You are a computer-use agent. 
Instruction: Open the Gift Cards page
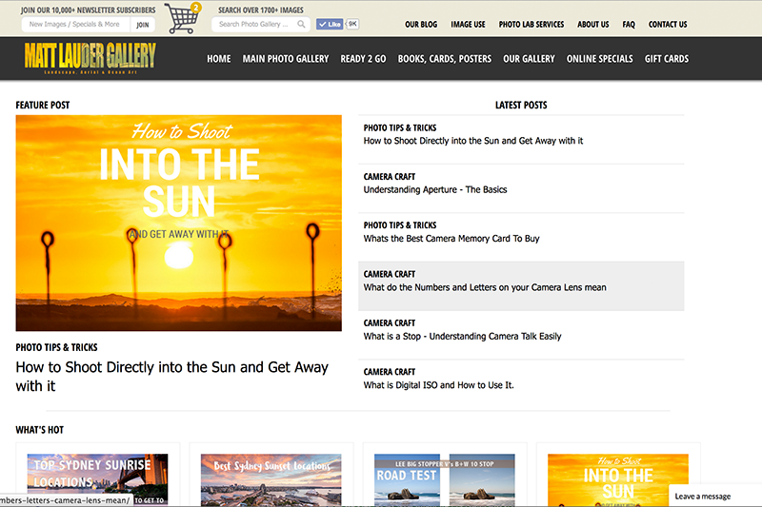pyautogui.click(x=667, y=59)
